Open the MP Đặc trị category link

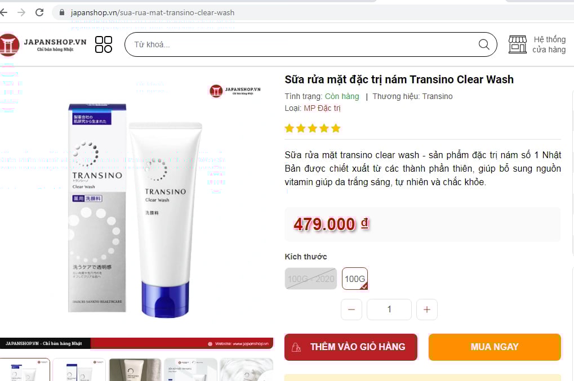click(322, 108)
